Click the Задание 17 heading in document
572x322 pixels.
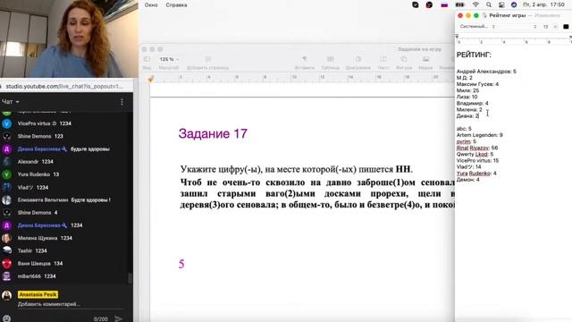coord(213,133)
